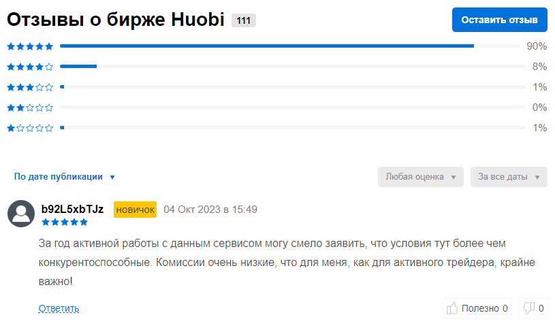Click the 8% four-star progress bar
555x330 pixels.
[x=78, y=67]
